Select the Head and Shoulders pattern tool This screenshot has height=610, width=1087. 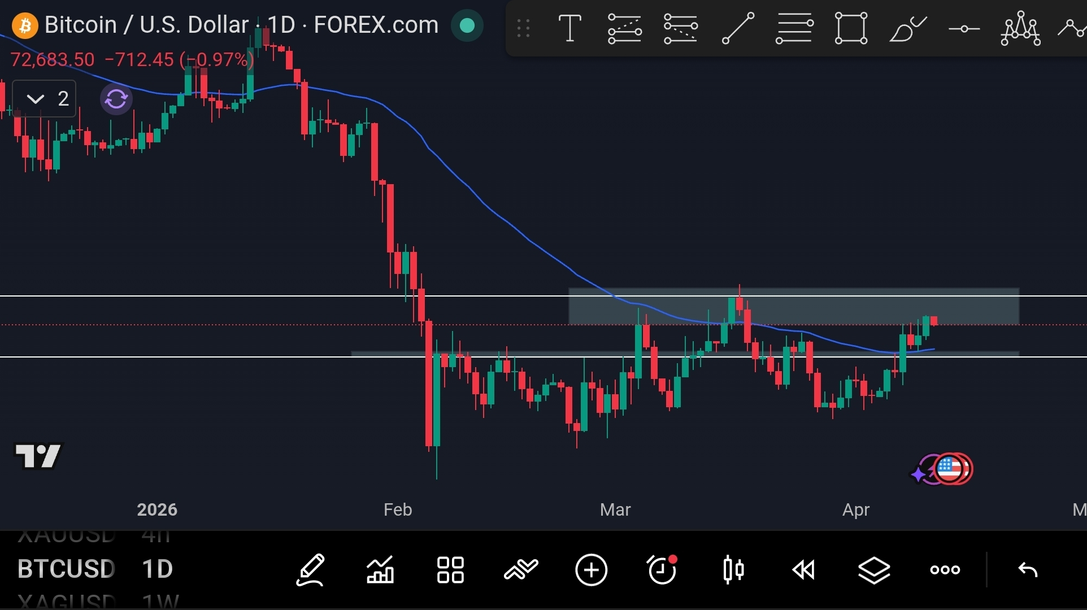pyautogui.click(x=1020, y=28)
